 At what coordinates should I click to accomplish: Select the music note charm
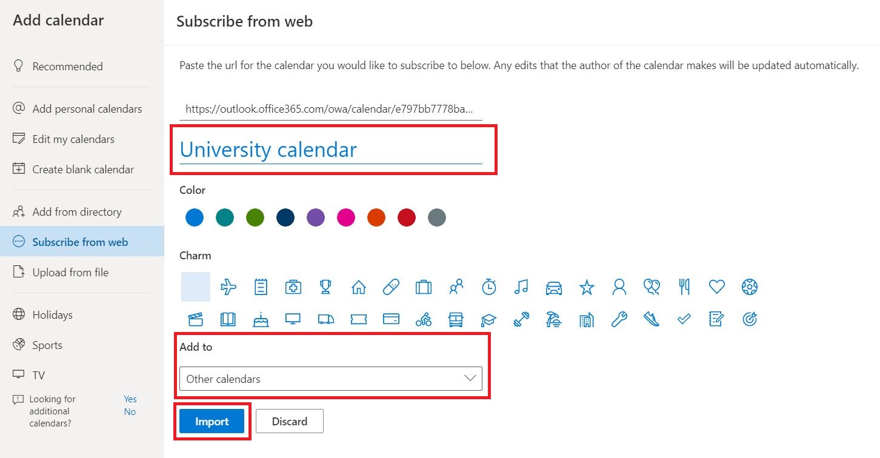tap(521, 287)
